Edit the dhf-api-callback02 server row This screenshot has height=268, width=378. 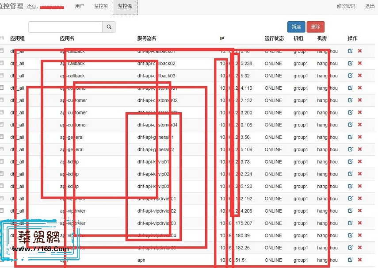pos(350,63)
